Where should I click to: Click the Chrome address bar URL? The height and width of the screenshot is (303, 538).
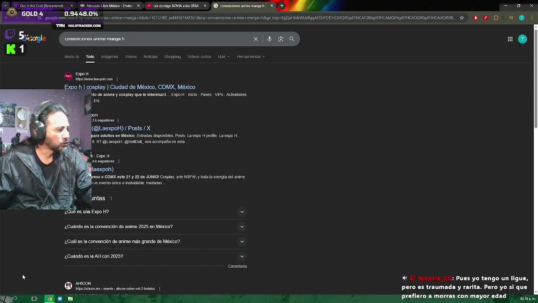[250, 18]
